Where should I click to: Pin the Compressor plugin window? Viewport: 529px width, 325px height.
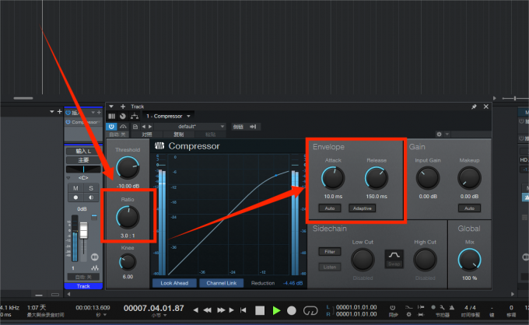(474, 107)
